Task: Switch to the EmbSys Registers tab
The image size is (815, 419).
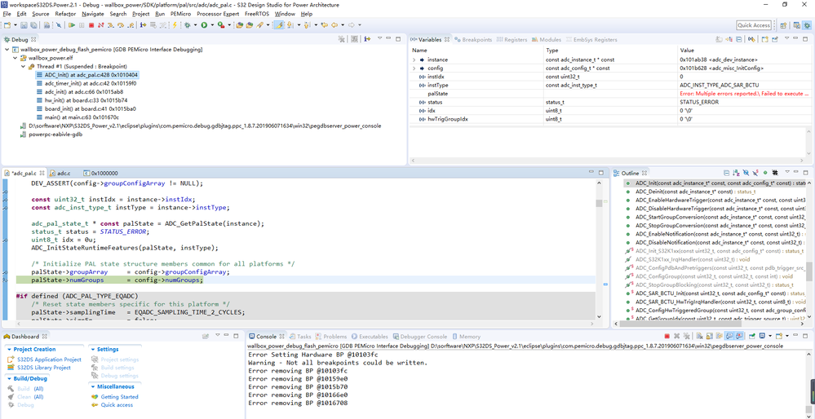Action: tap(591, 39)
